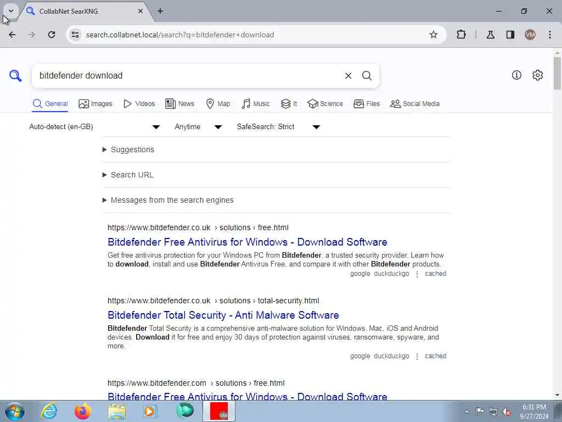This screenshot has width=562, height=422.
Task: Click the browser address bar URL
Action: (x=180, y=35)
